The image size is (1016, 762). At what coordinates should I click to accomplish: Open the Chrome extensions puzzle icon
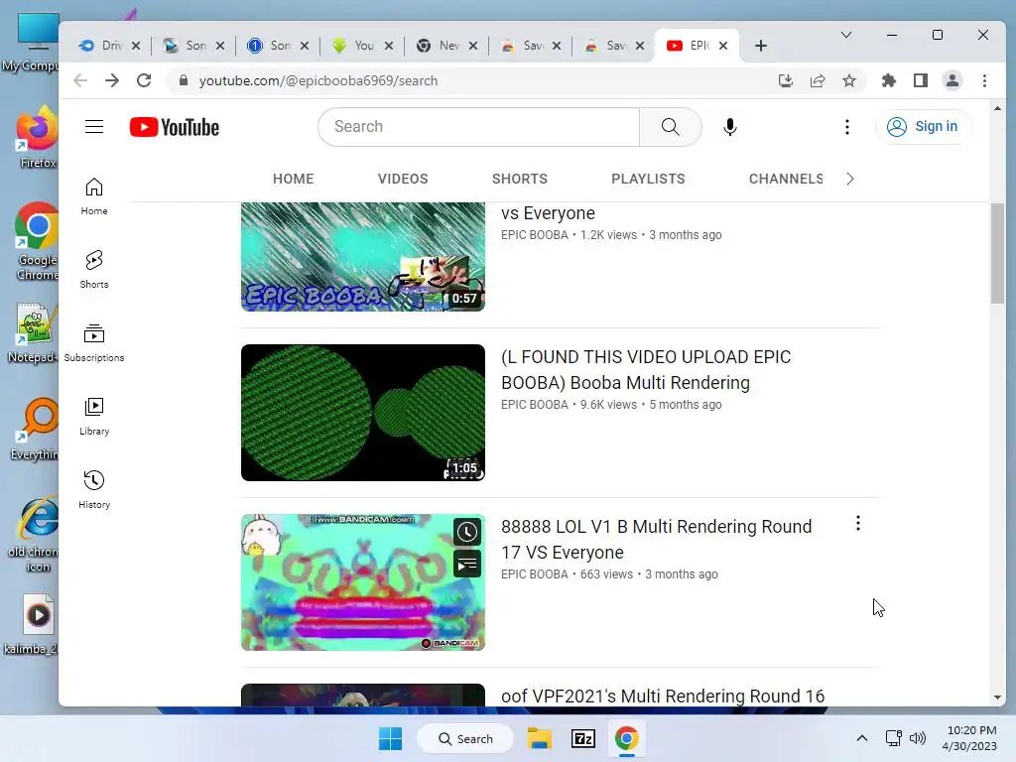pos(889,80)
